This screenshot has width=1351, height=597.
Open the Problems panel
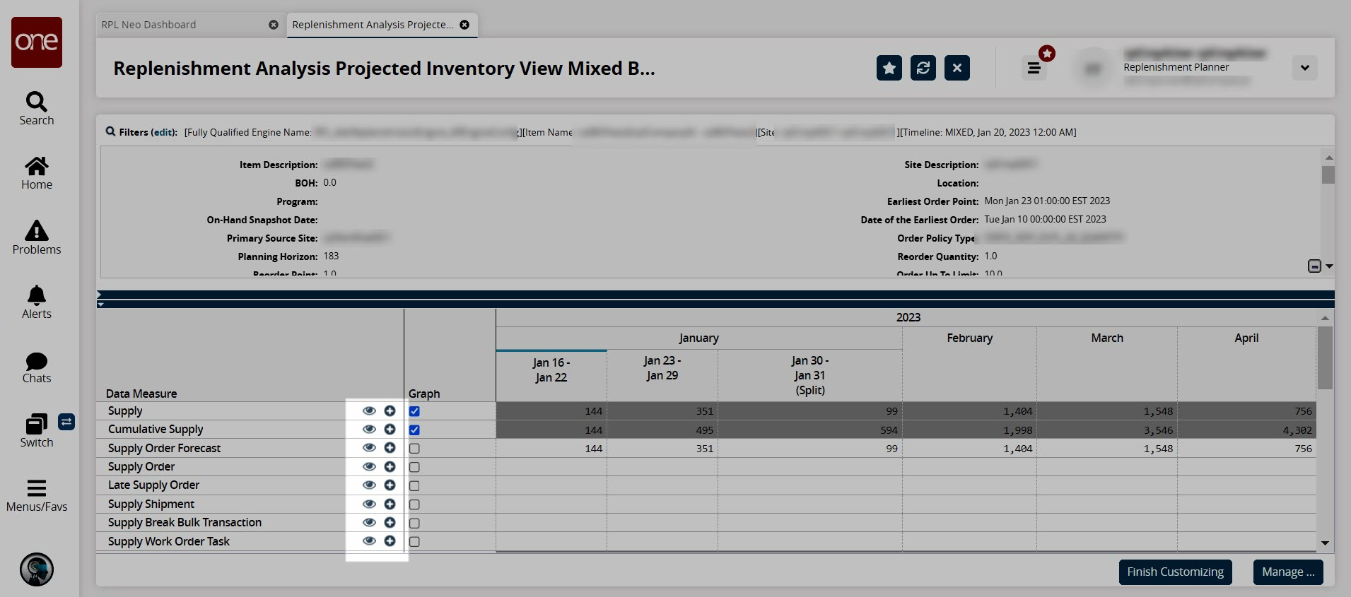(x=37, y=237)
